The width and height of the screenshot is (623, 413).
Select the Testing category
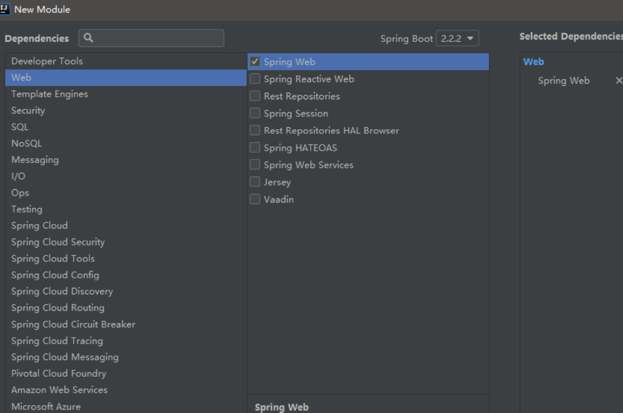tap(126, 209)
